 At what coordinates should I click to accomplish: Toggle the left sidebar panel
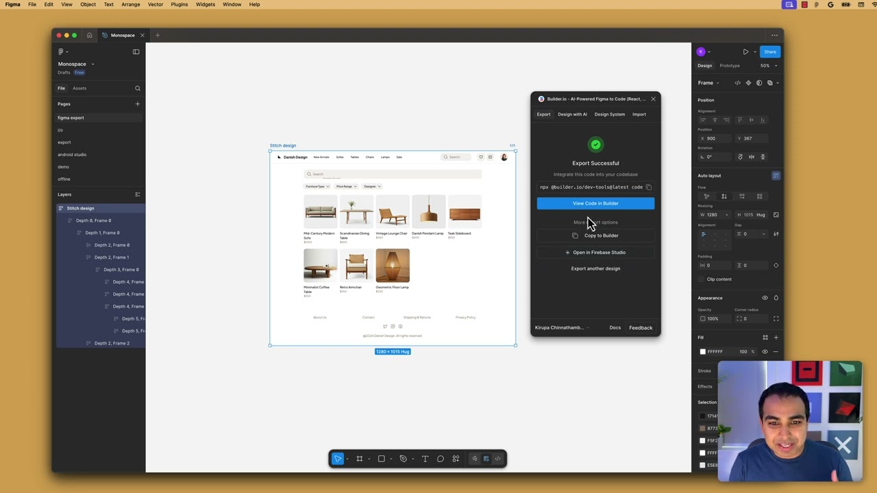136,52
